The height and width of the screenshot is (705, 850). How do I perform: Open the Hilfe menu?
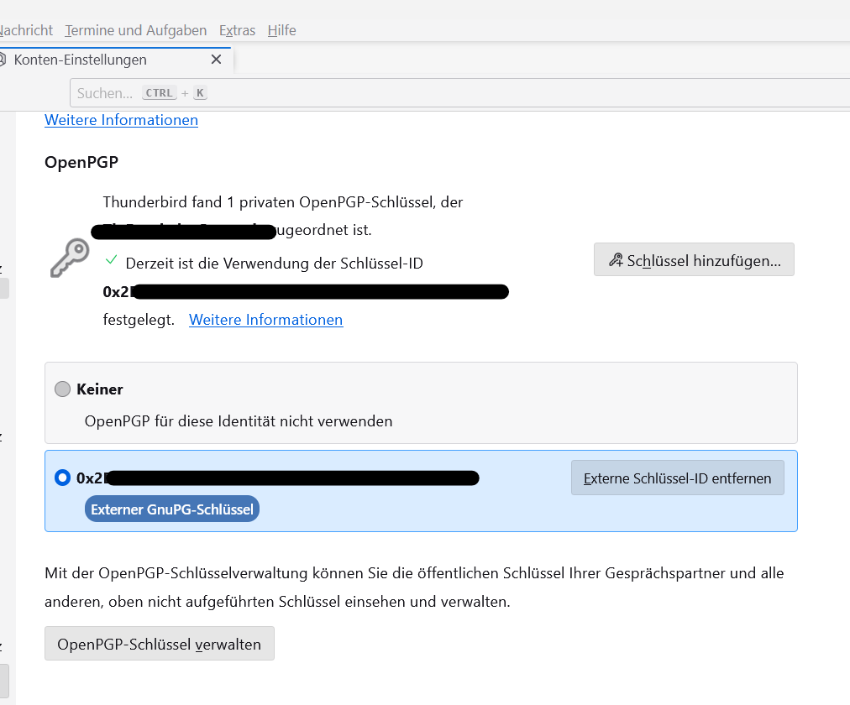point(281,30)
